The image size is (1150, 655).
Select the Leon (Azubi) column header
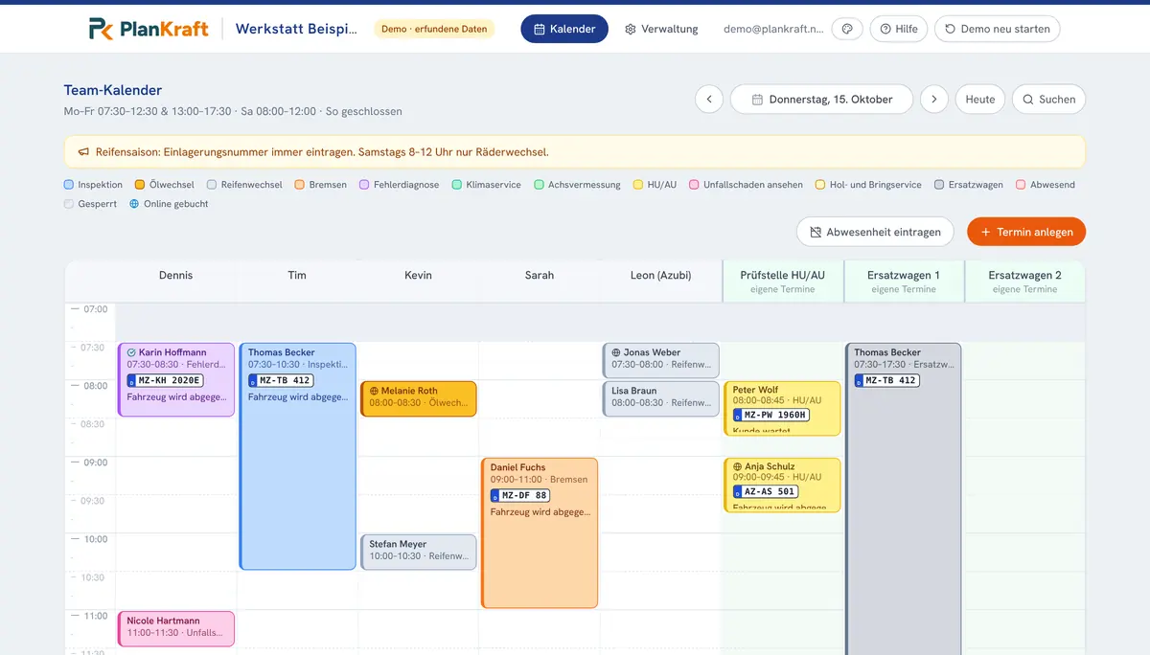661,276
